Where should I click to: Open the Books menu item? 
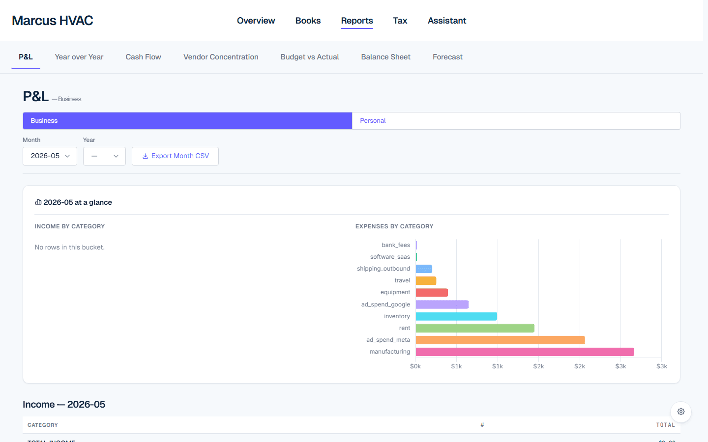tap(308, 21)
